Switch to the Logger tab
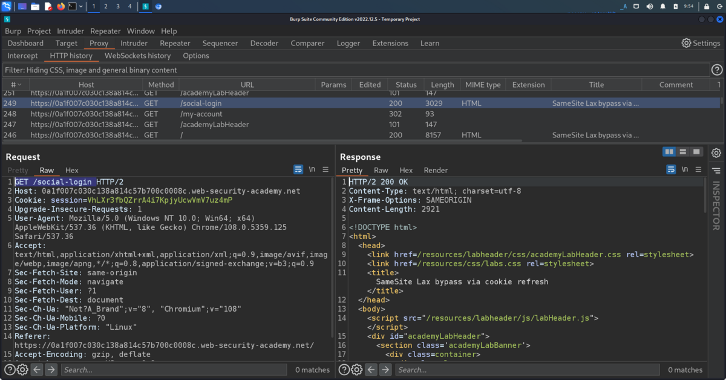 348,43
